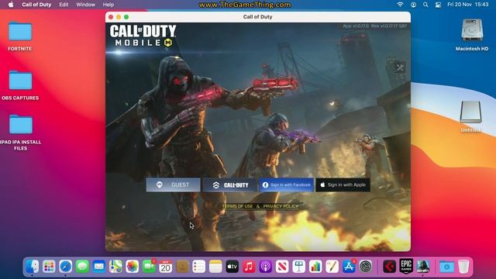The width and height of the screenshot is (496, 279).
Task: Open the user account menu bar icon
Action: (413, 5)
